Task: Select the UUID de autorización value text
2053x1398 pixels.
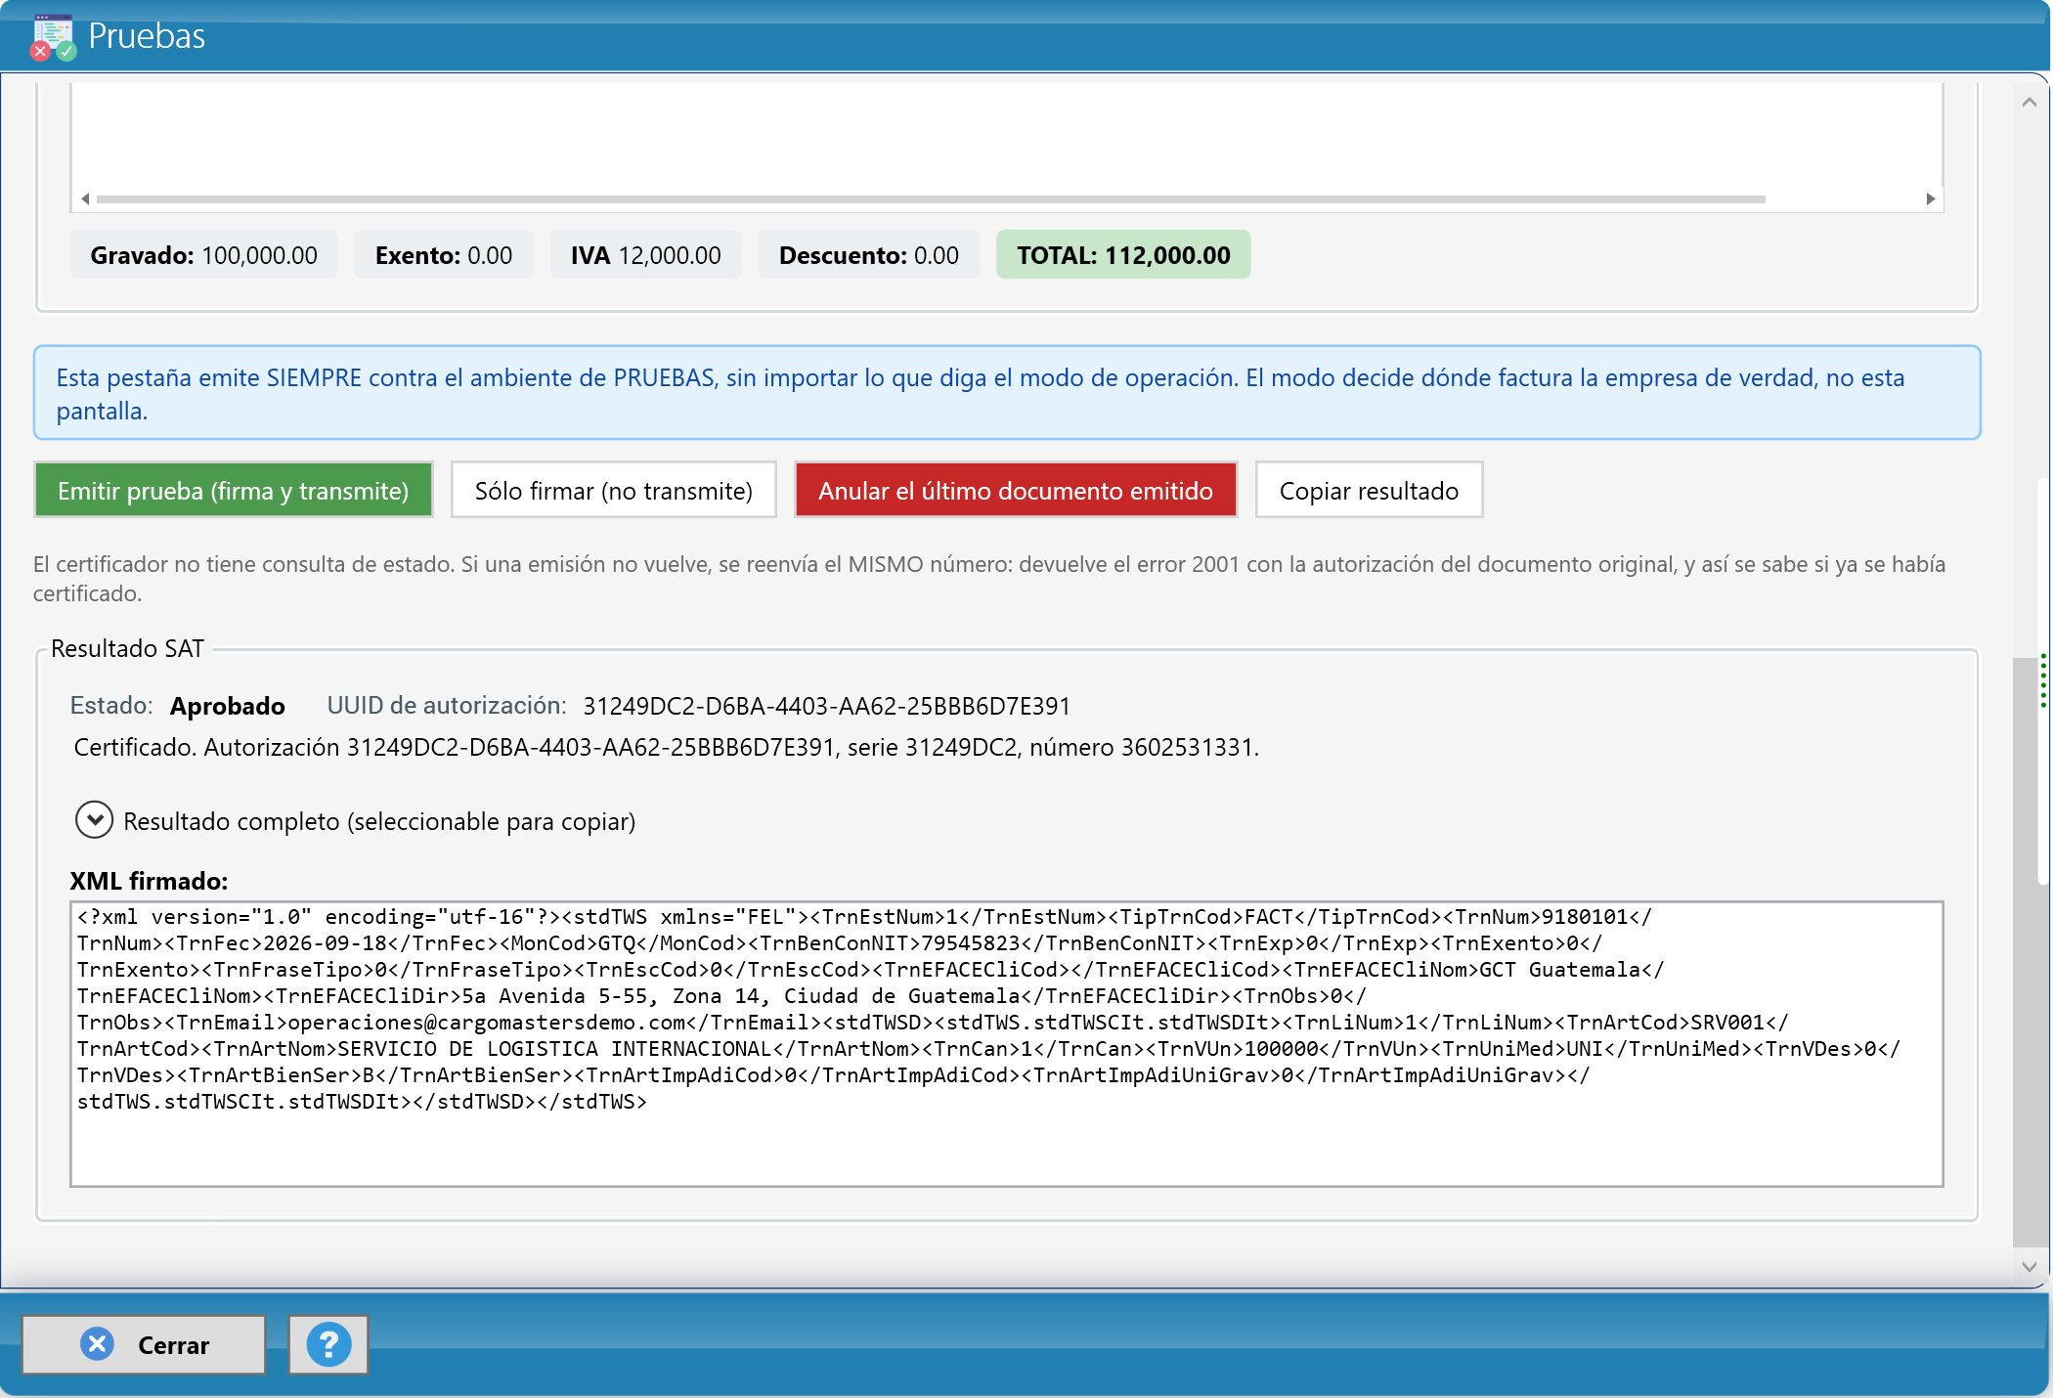Action: tap(827, 706)
